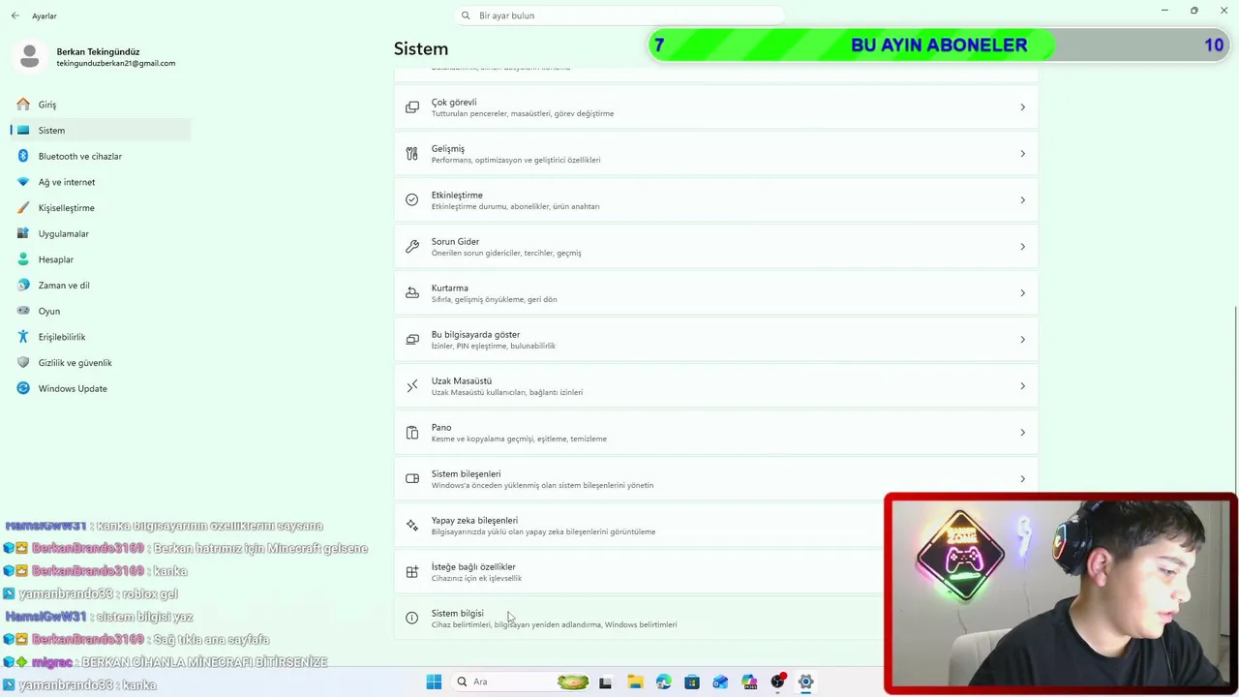Open Oyun via its gamepad icon
Viewport: 1239px width, 697px height.
click(x=23, y=311)
